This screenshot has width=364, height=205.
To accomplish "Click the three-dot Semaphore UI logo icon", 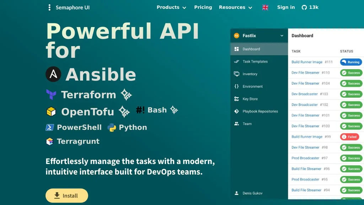I will click(49, 7).
